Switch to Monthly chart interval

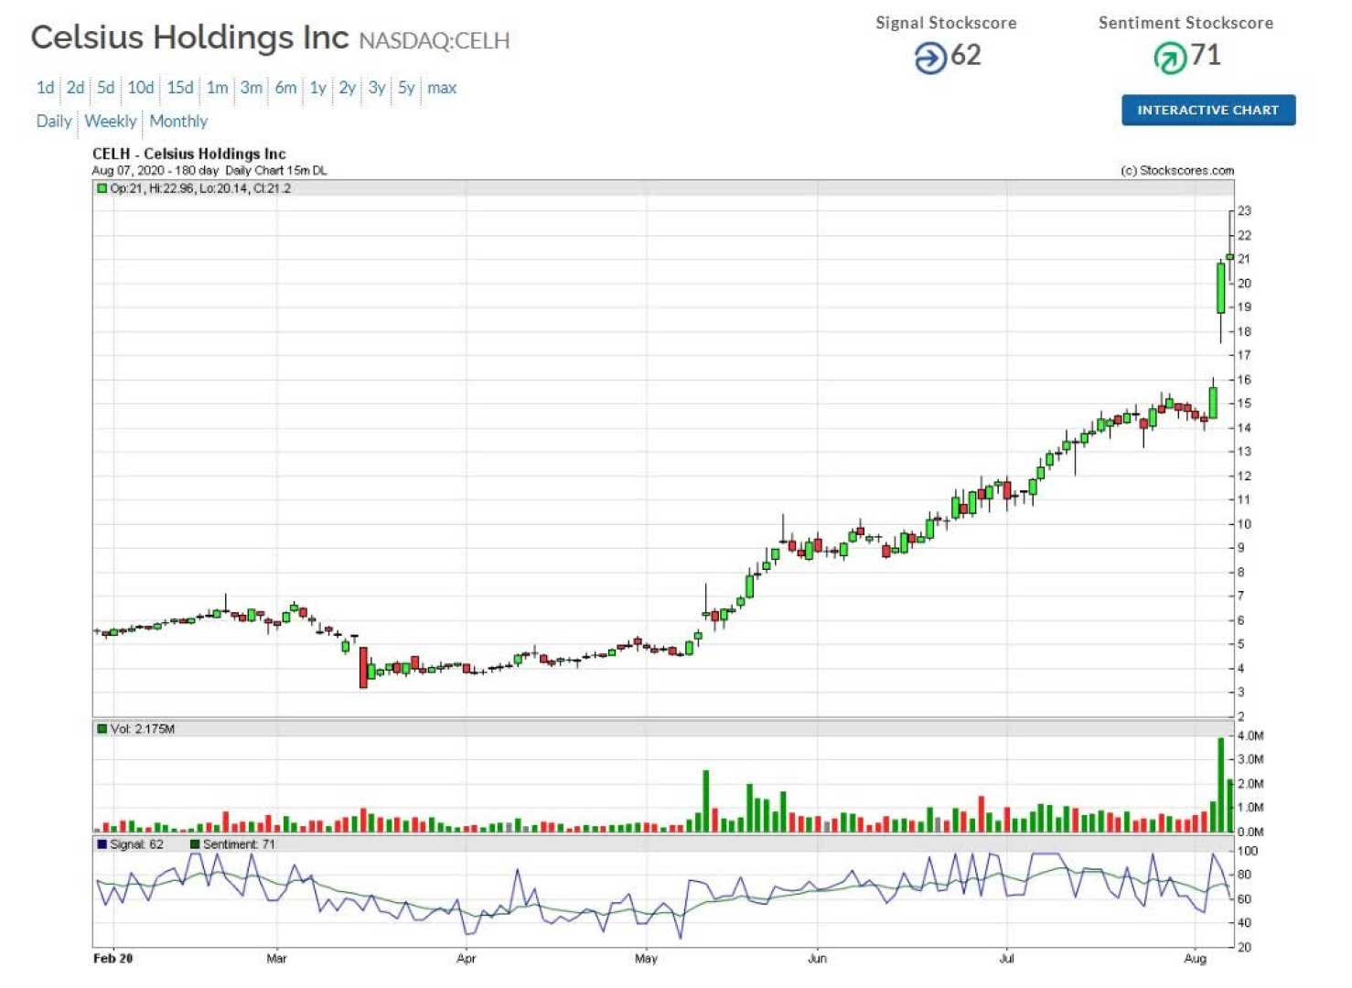(x=178, y=121)
